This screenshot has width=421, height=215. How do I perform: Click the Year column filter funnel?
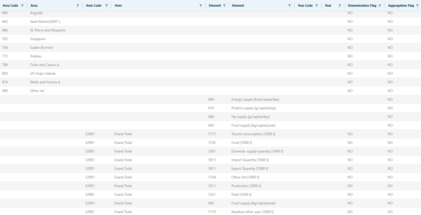(x=340, y=5)
